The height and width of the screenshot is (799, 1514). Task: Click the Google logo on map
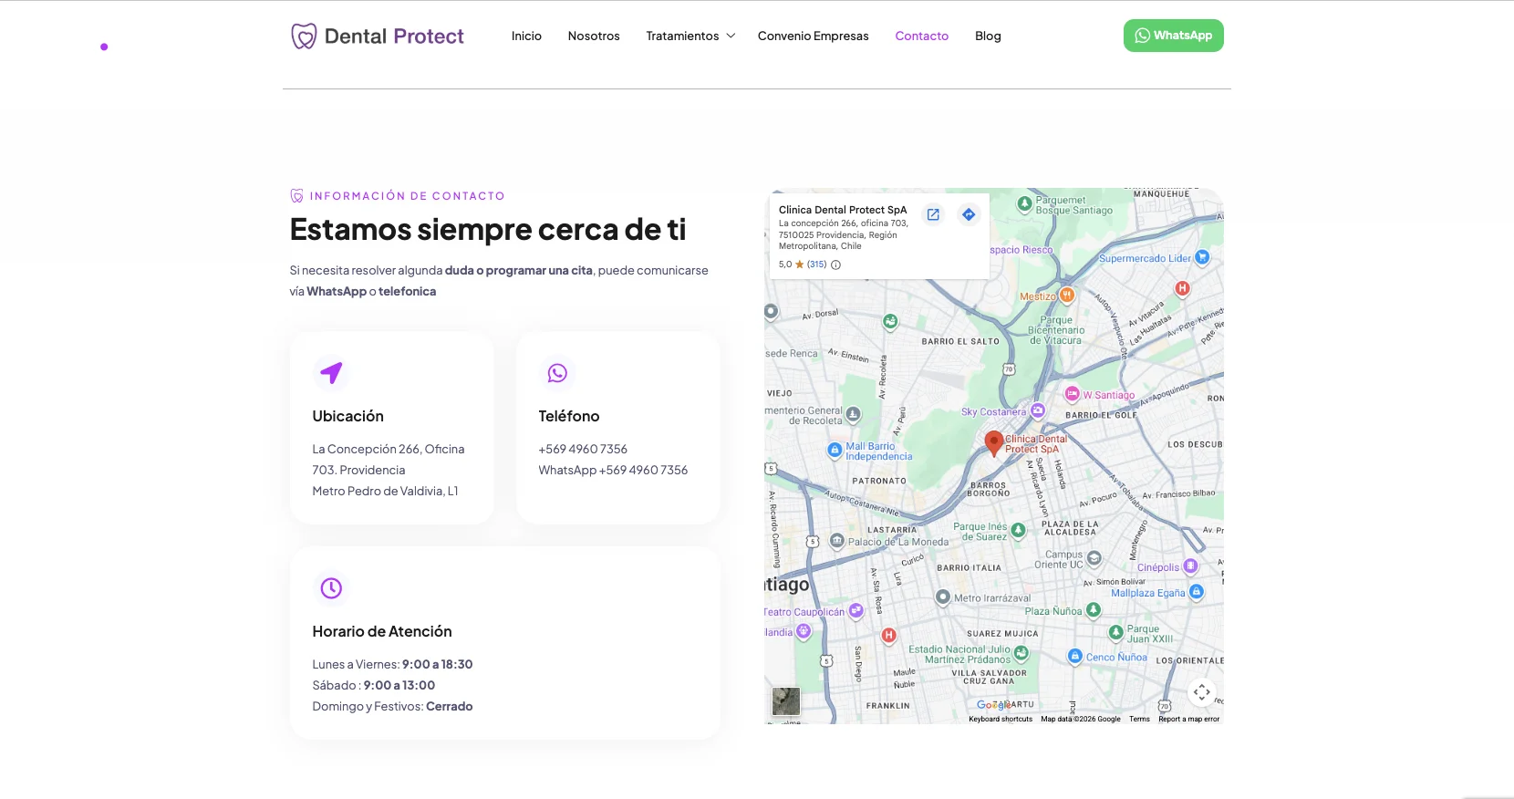[992, 705]
